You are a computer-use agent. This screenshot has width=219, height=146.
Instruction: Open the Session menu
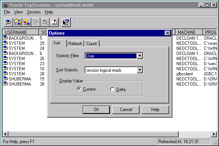[34, 12]
